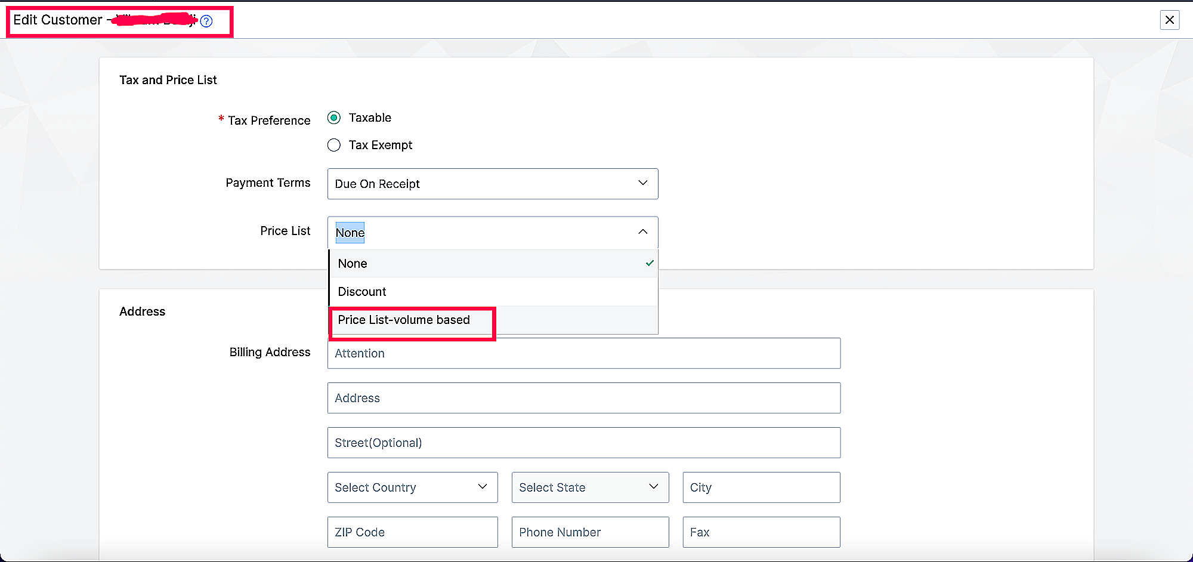Open the Select Country dropdown

click(412, 487)
